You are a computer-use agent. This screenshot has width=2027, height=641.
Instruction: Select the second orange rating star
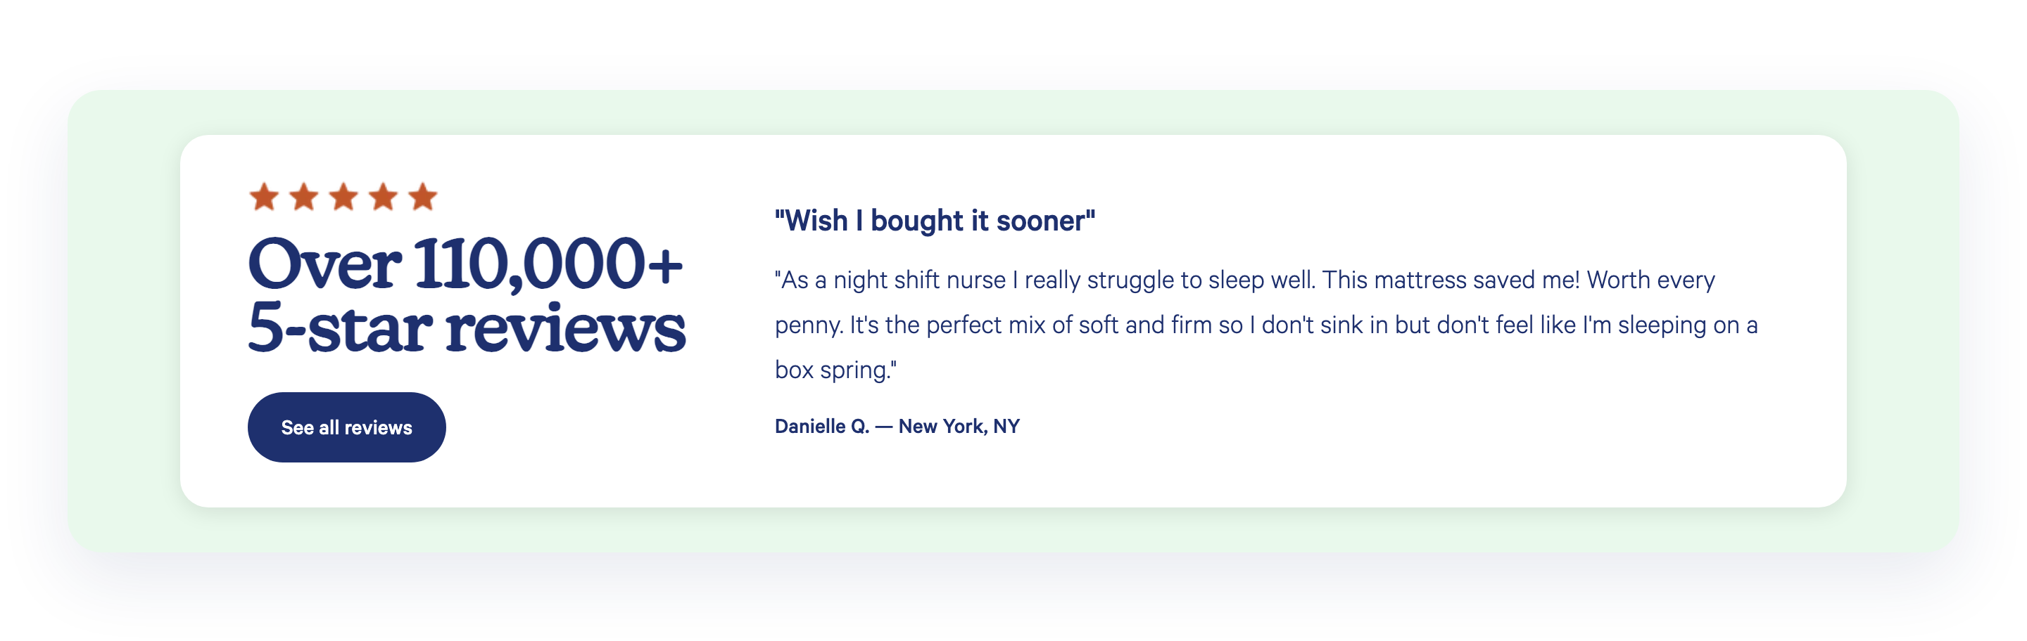point(304,196)
